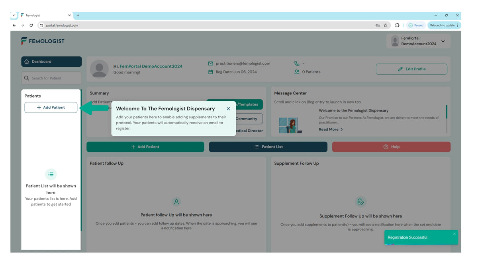The height and width of the screenshot is (268, 478).
Task: Open the password key icon
Action: 378,25
